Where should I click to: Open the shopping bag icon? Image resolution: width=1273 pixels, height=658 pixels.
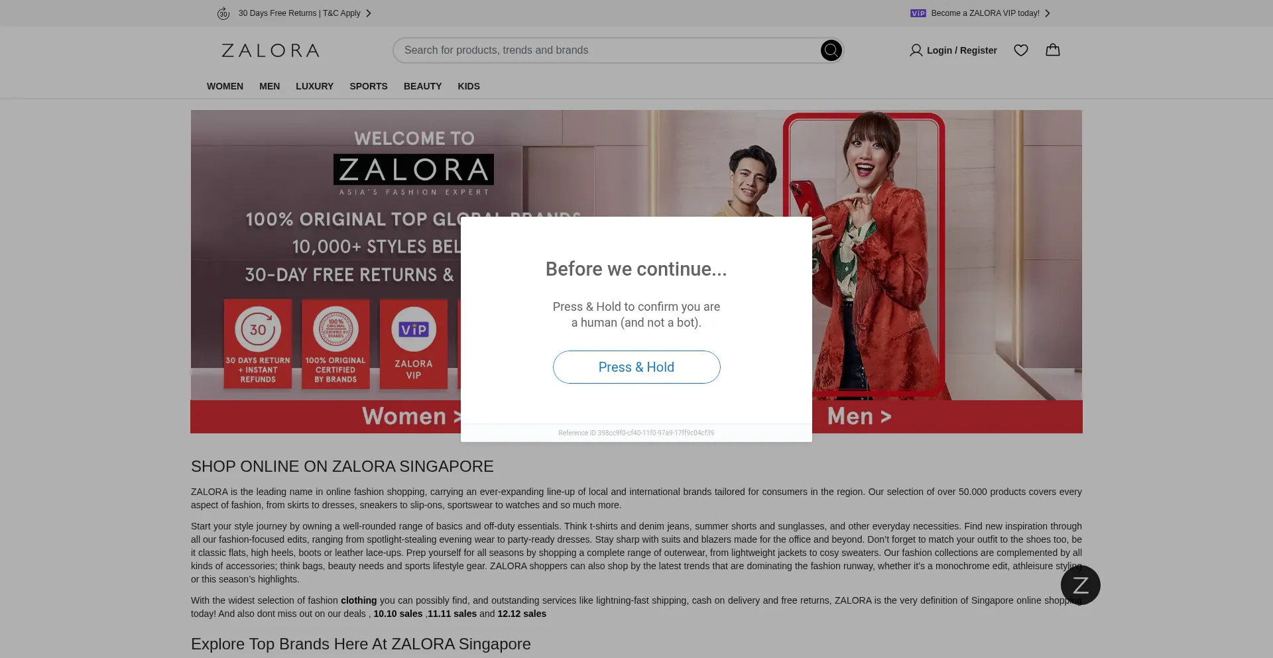tap(1053, 50)
